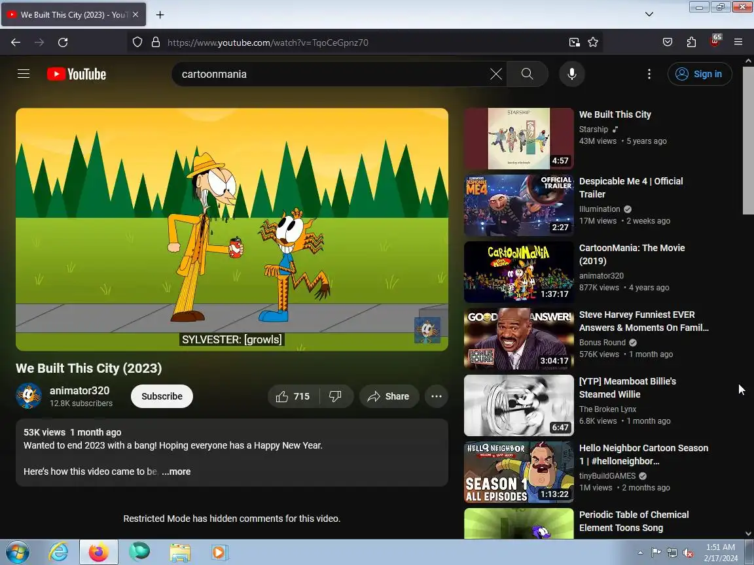754x565 pixels.
Task: Click the browser URL address field
Action: tap(364, 43)
